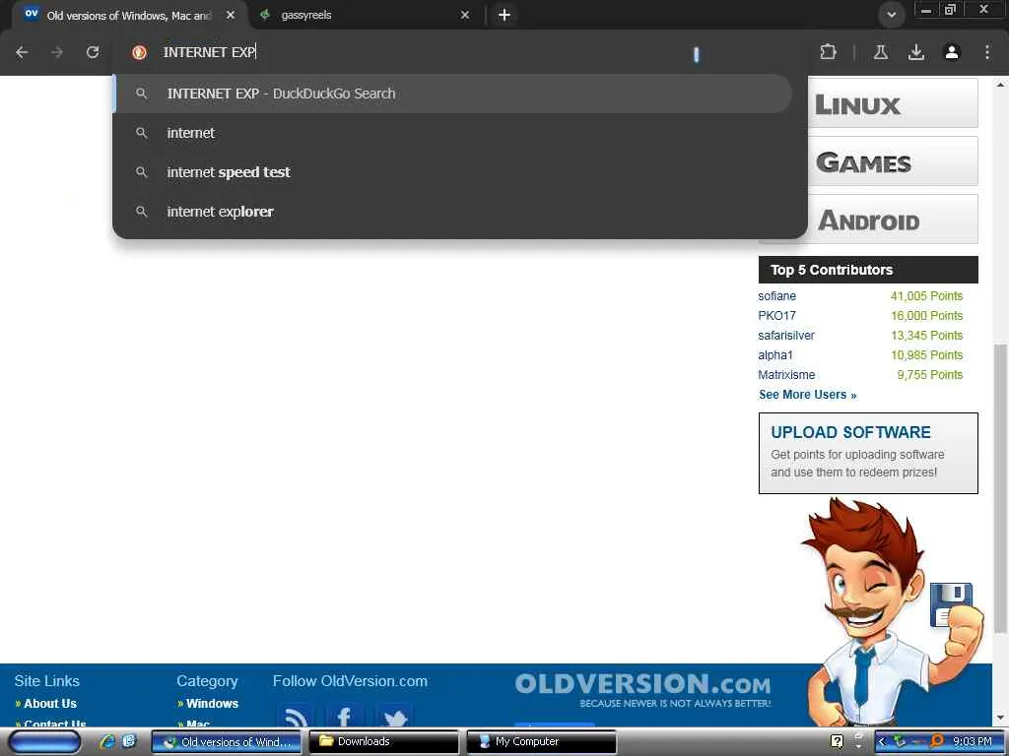Click the orange magnifier tray icon
The height and width of the screenshot is (756, 1009).
(x=937, y=741)
